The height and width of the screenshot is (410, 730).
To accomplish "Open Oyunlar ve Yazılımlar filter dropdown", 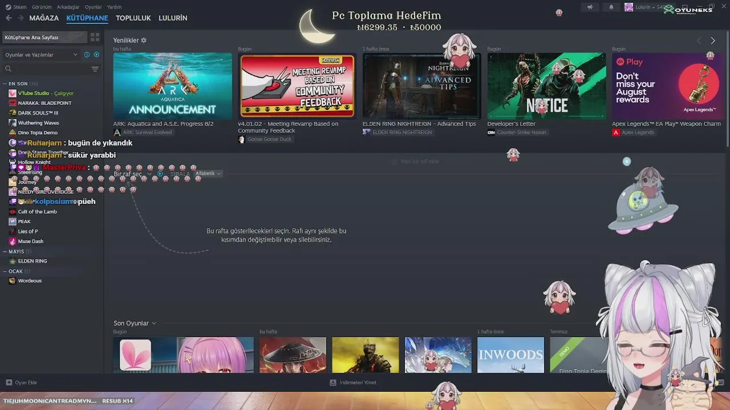I will point(41,55).
